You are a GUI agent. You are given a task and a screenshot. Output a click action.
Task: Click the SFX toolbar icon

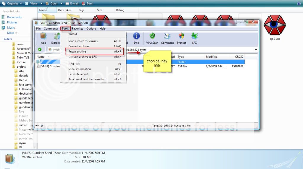[194, 38]
